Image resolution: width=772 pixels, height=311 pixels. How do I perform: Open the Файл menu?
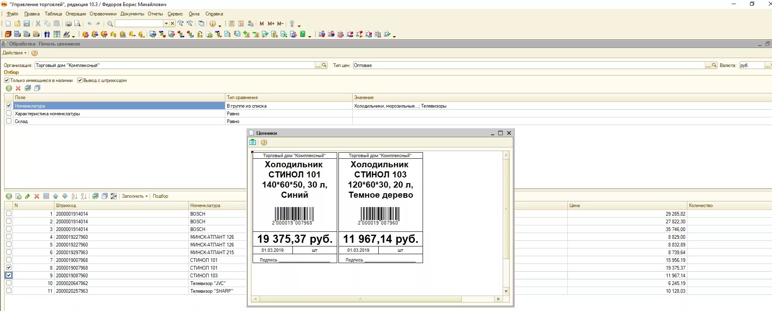(12, 14)
